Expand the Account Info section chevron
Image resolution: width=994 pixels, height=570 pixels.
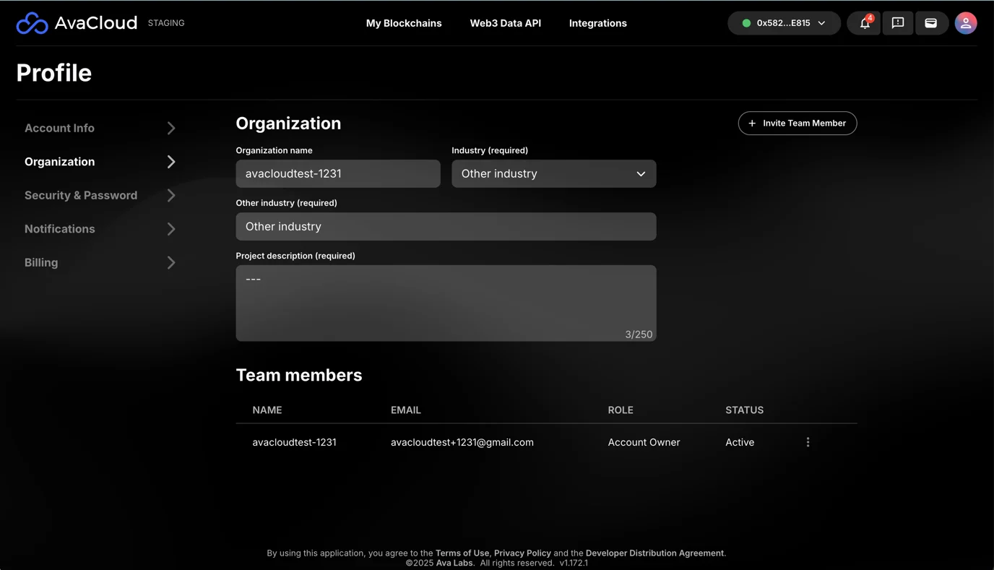(x=171, y=128)
